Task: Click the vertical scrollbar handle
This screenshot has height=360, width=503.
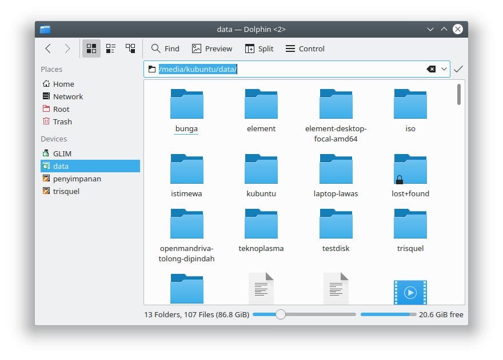Action: coord(459,94)
